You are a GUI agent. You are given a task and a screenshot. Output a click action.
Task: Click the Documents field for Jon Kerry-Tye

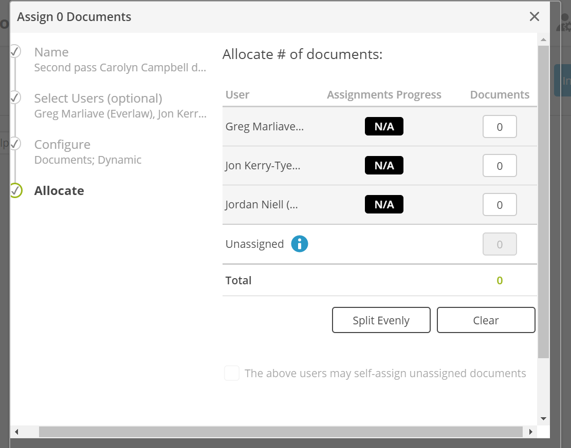[500, 165]
